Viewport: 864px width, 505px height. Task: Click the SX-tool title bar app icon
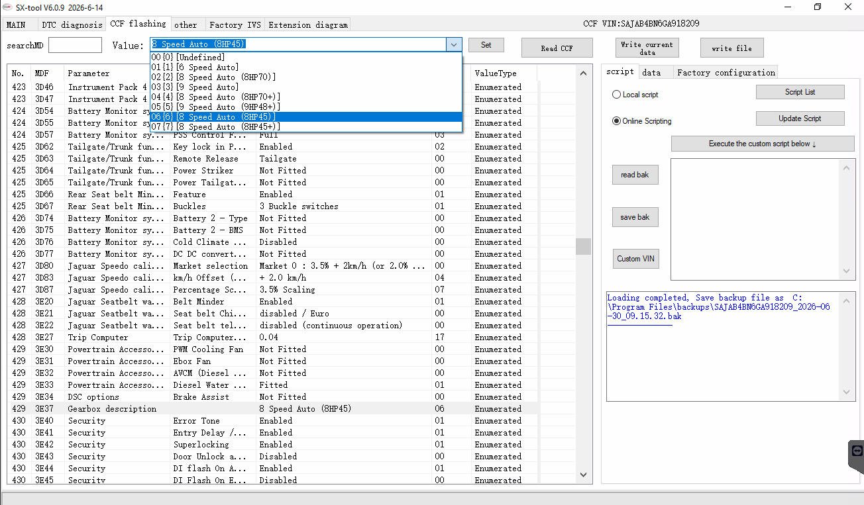(x=8, y=7)
